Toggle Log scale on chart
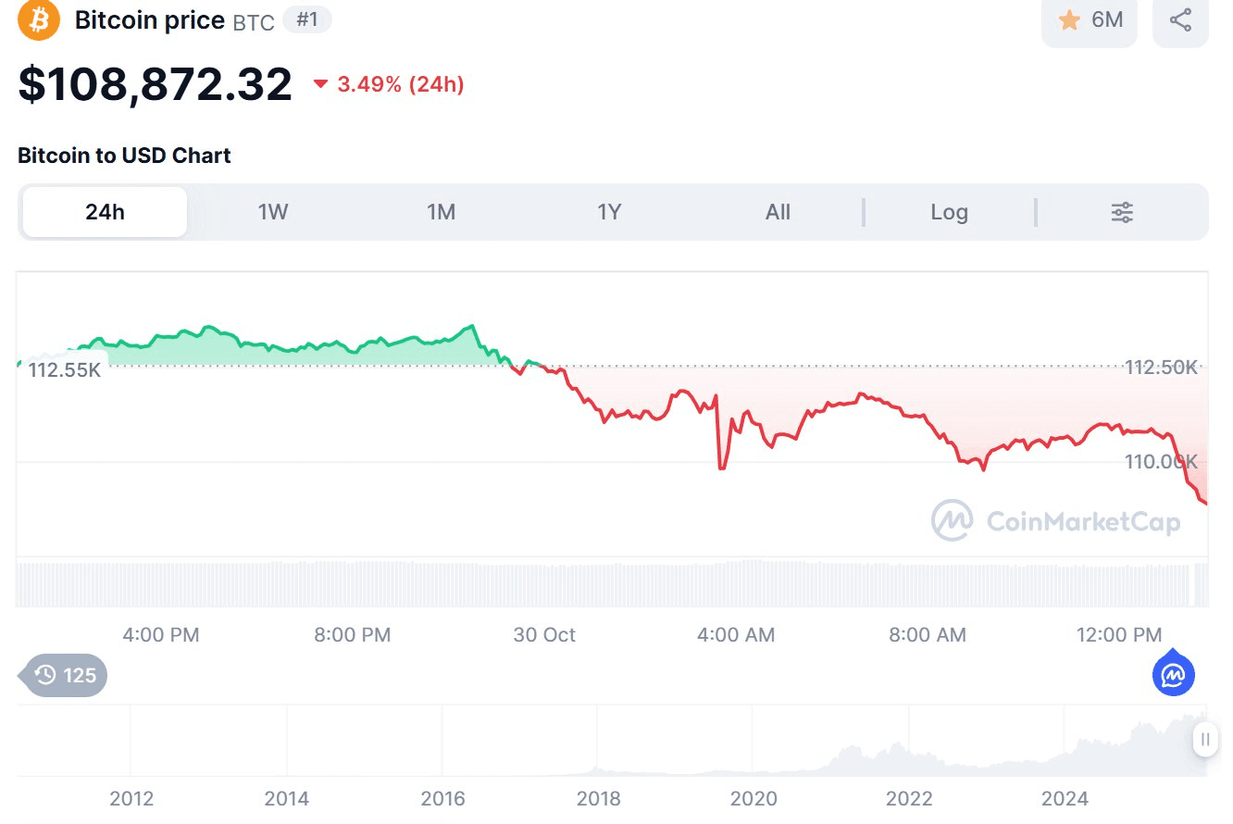The image size is (1233, 824). pos(949,212)
